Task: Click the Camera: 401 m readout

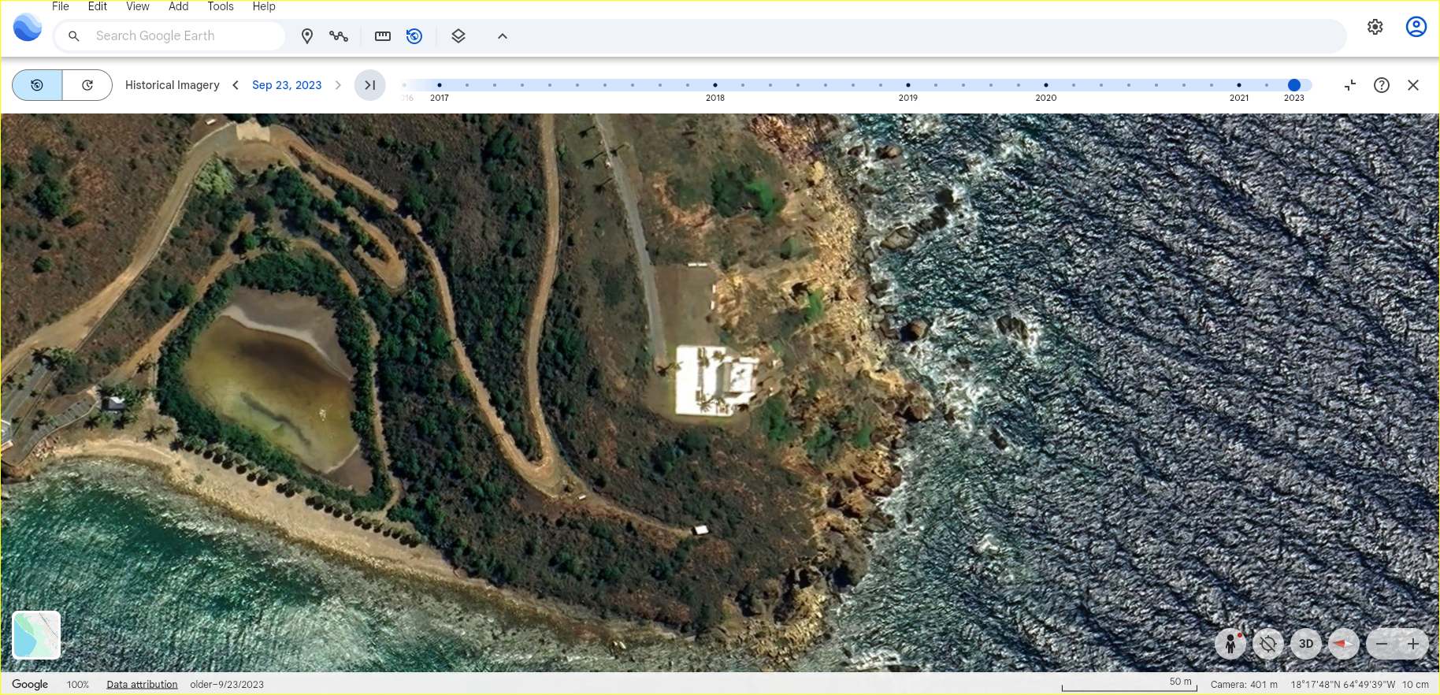Action: 1244,685
